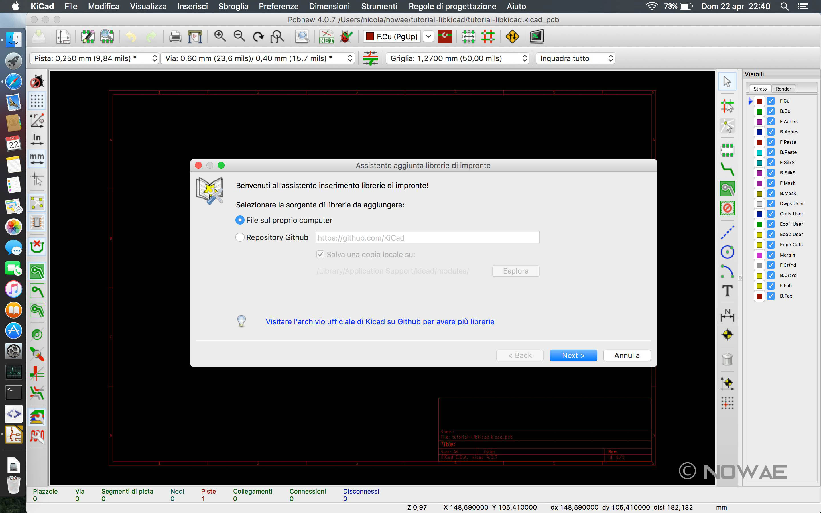Open Safari from the dock
Viewport: 821px width, 513px height.
point(14,82)
